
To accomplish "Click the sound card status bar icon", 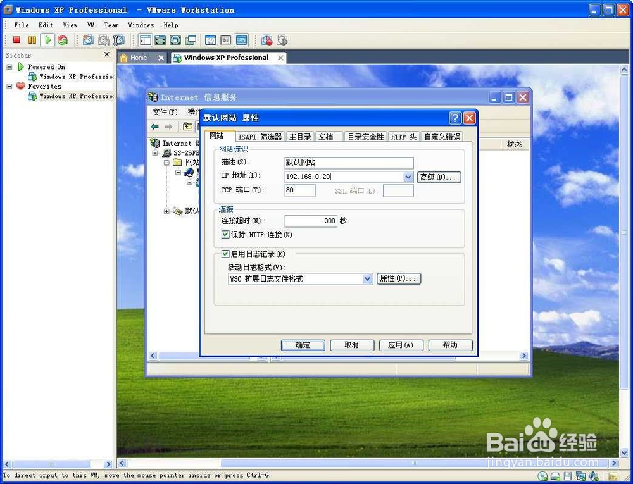I will coord(594,476).
